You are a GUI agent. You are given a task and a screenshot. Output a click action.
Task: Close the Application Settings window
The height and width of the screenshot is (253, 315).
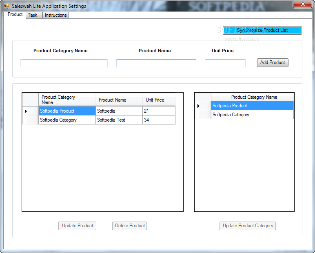(303, 4)
